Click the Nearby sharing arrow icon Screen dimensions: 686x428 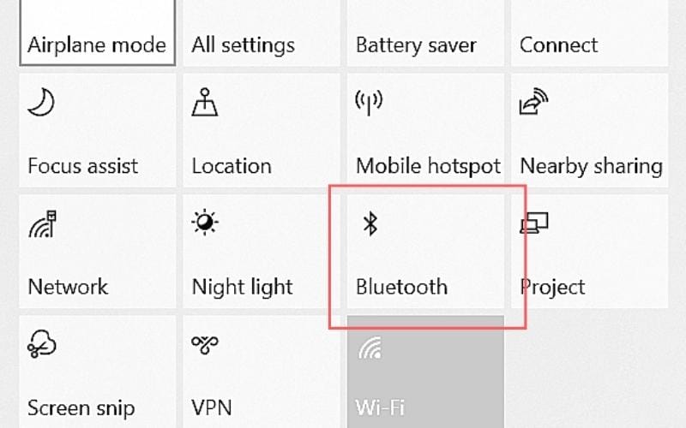coord(533,101)
